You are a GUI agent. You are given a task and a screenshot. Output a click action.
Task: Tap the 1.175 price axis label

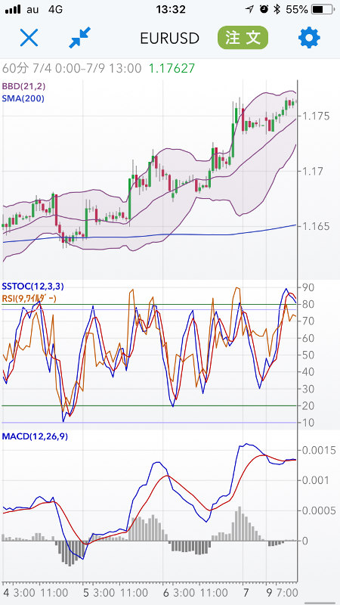316,116
